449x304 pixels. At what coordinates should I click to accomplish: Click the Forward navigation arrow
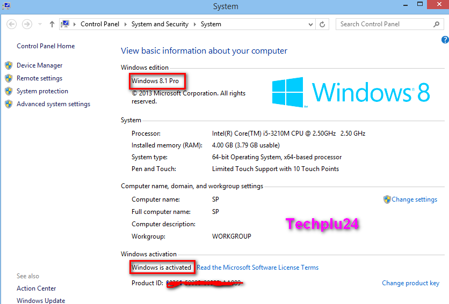click(x=27, y=24)
